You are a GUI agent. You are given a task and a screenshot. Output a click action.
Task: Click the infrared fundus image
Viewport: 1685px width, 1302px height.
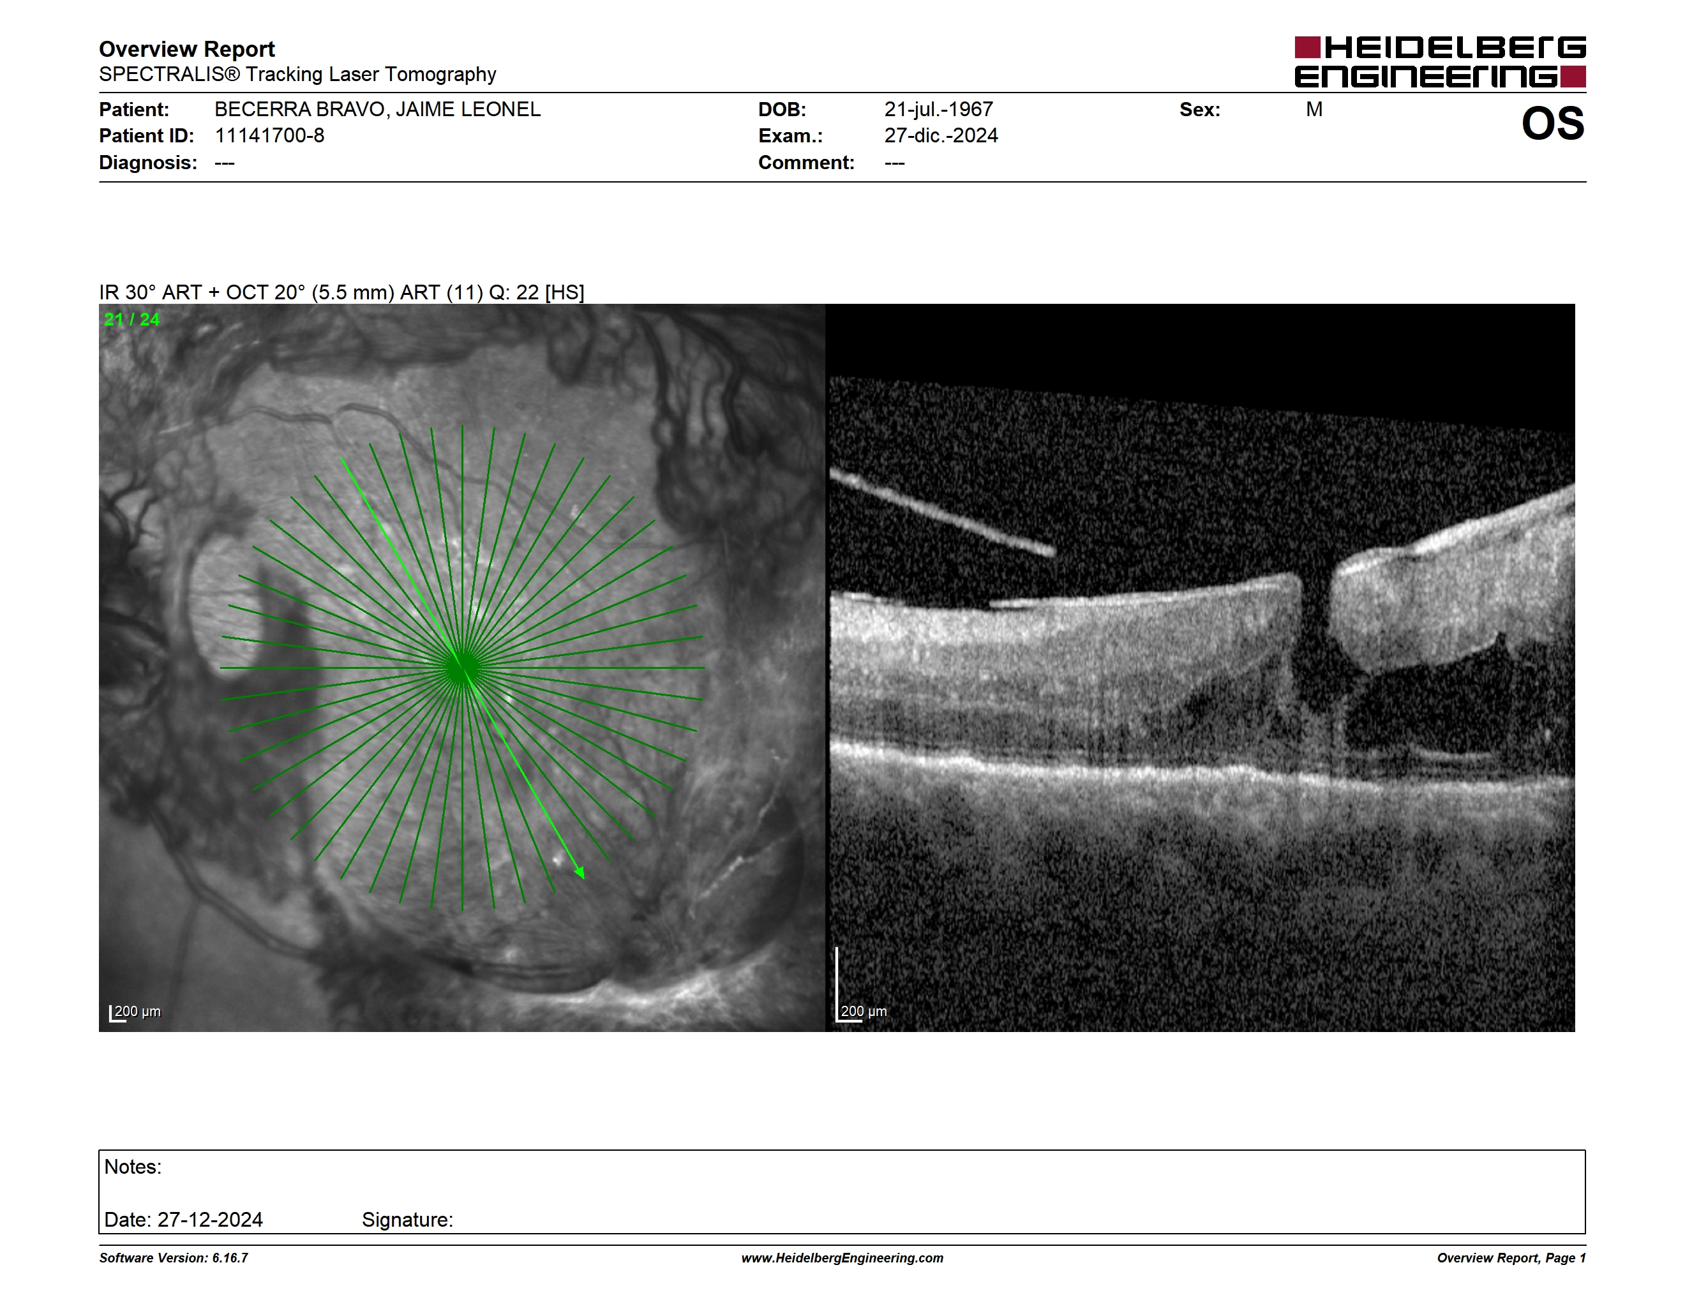pyautogui.click(x=461, y=668)
